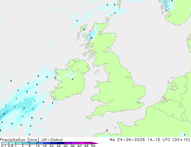The width and height of the screenshot is (191, 147).
Task: Click the legend label '20'
Action: click(52, 146)
